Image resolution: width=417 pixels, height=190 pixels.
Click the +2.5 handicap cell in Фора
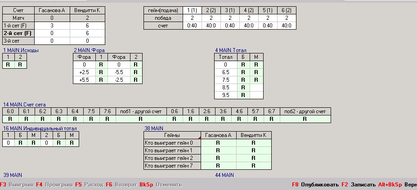coord(84,72)
